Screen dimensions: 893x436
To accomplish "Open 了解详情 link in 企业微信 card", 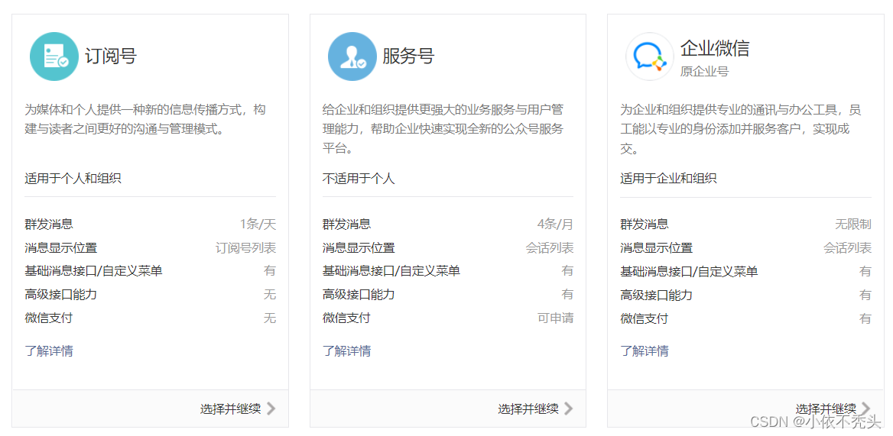I will point(644,350).
